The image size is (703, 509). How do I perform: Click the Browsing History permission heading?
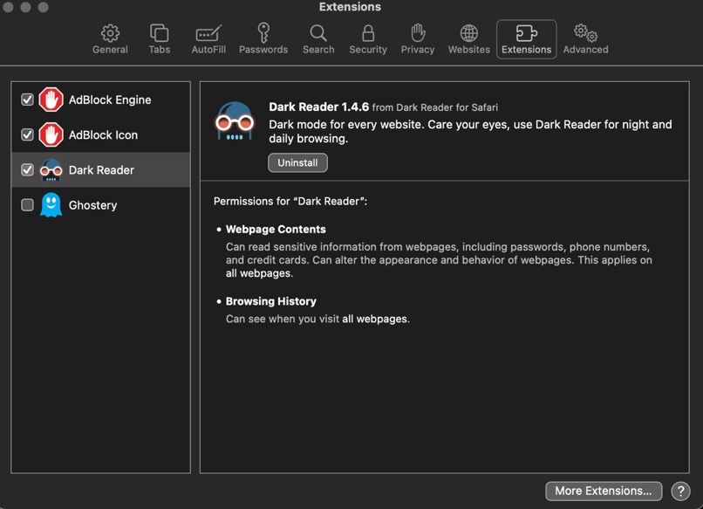pos(270,301)
